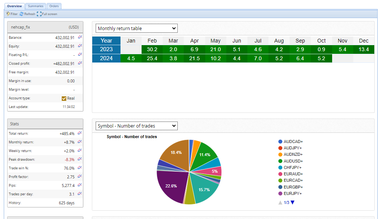Toggle AUDCAD+ in the pie chart legend

coord(280,141)
